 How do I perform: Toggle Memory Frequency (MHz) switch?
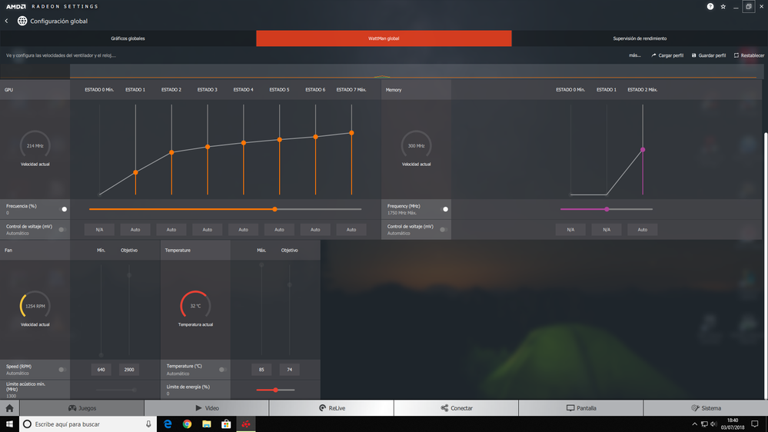[x=445, y=209]
